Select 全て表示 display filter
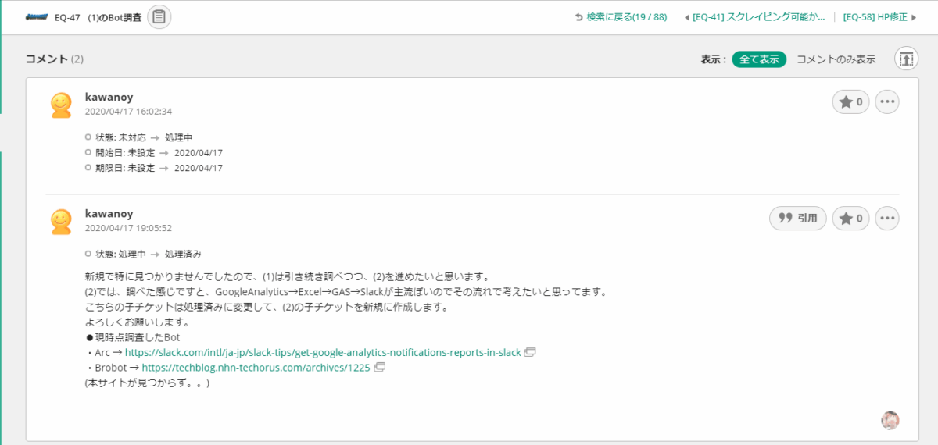938x445 pixels. tap(759, 59)
